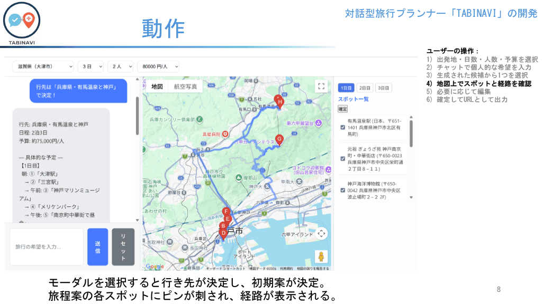
Task: Click the blue chat bubble 行先は「兵庫県・有馬温泉と神戸」
Action: click(78, 91)
